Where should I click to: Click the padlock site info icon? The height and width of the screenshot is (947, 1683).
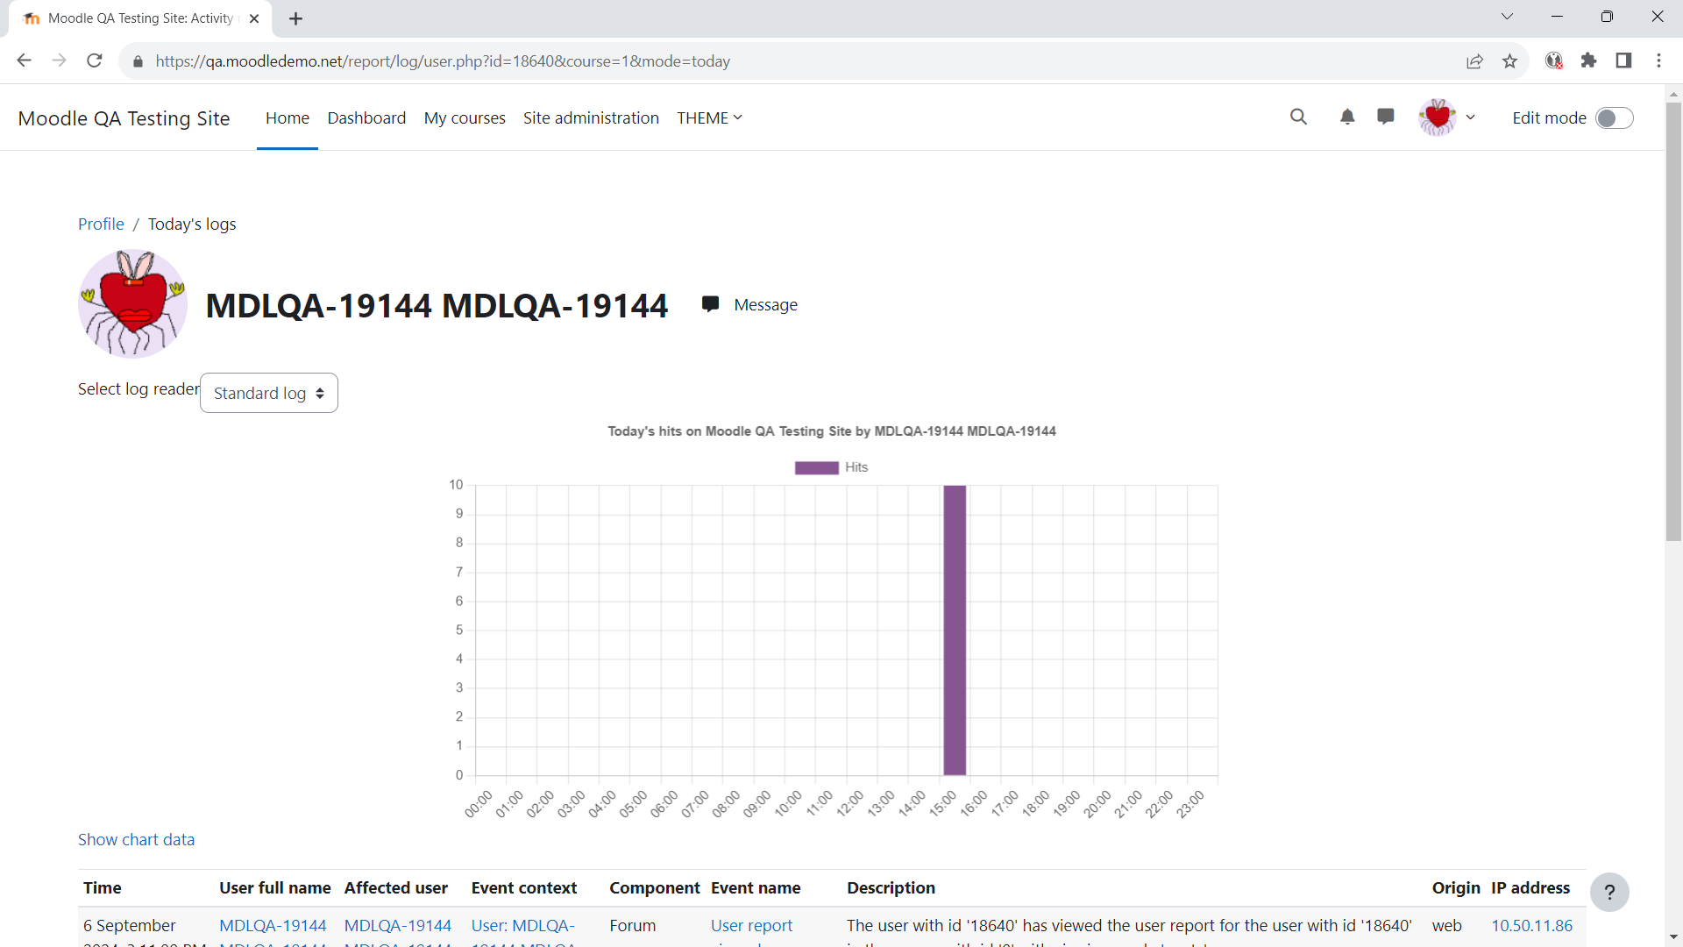[x=138, y=61]
